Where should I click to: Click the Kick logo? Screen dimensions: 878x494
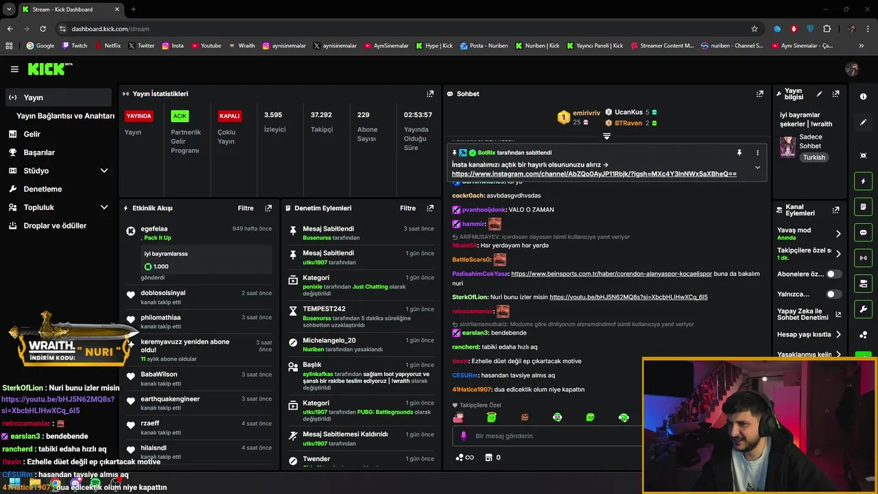coord(49,69)
